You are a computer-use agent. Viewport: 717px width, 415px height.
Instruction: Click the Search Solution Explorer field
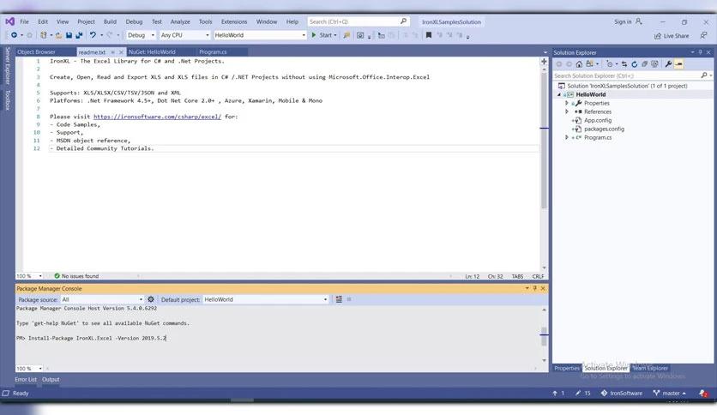pos(630,75)
